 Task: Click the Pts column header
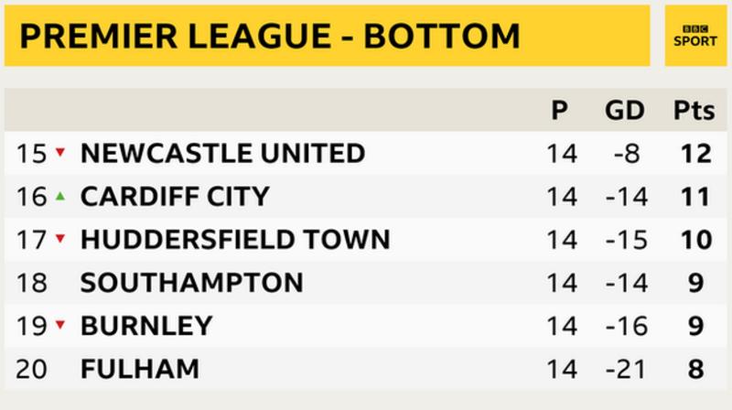pos(694,111)
